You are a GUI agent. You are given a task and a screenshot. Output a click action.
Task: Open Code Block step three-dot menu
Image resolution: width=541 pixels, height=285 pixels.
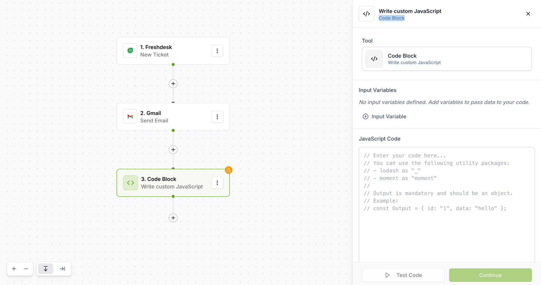(x=217, y=183)
